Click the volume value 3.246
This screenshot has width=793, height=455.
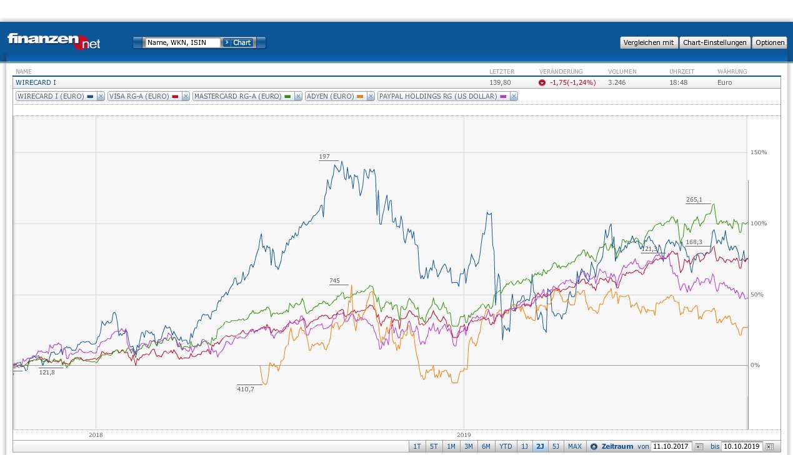point(617,82)
